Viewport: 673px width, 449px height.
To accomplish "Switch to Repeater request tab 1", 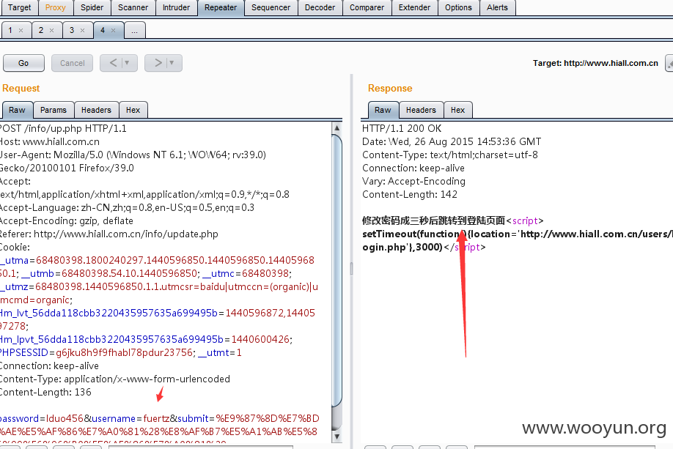I will point(10,31).
